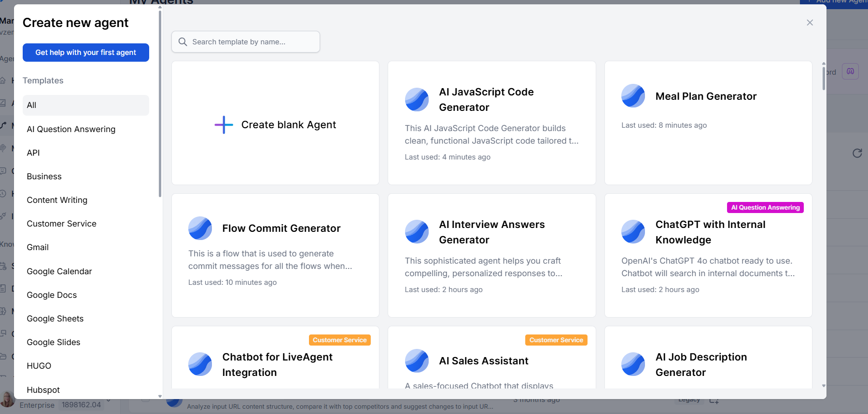Open the Chatbot for LiveAgent Integration title
Screen dimensions: 868x414
(277, 365)
